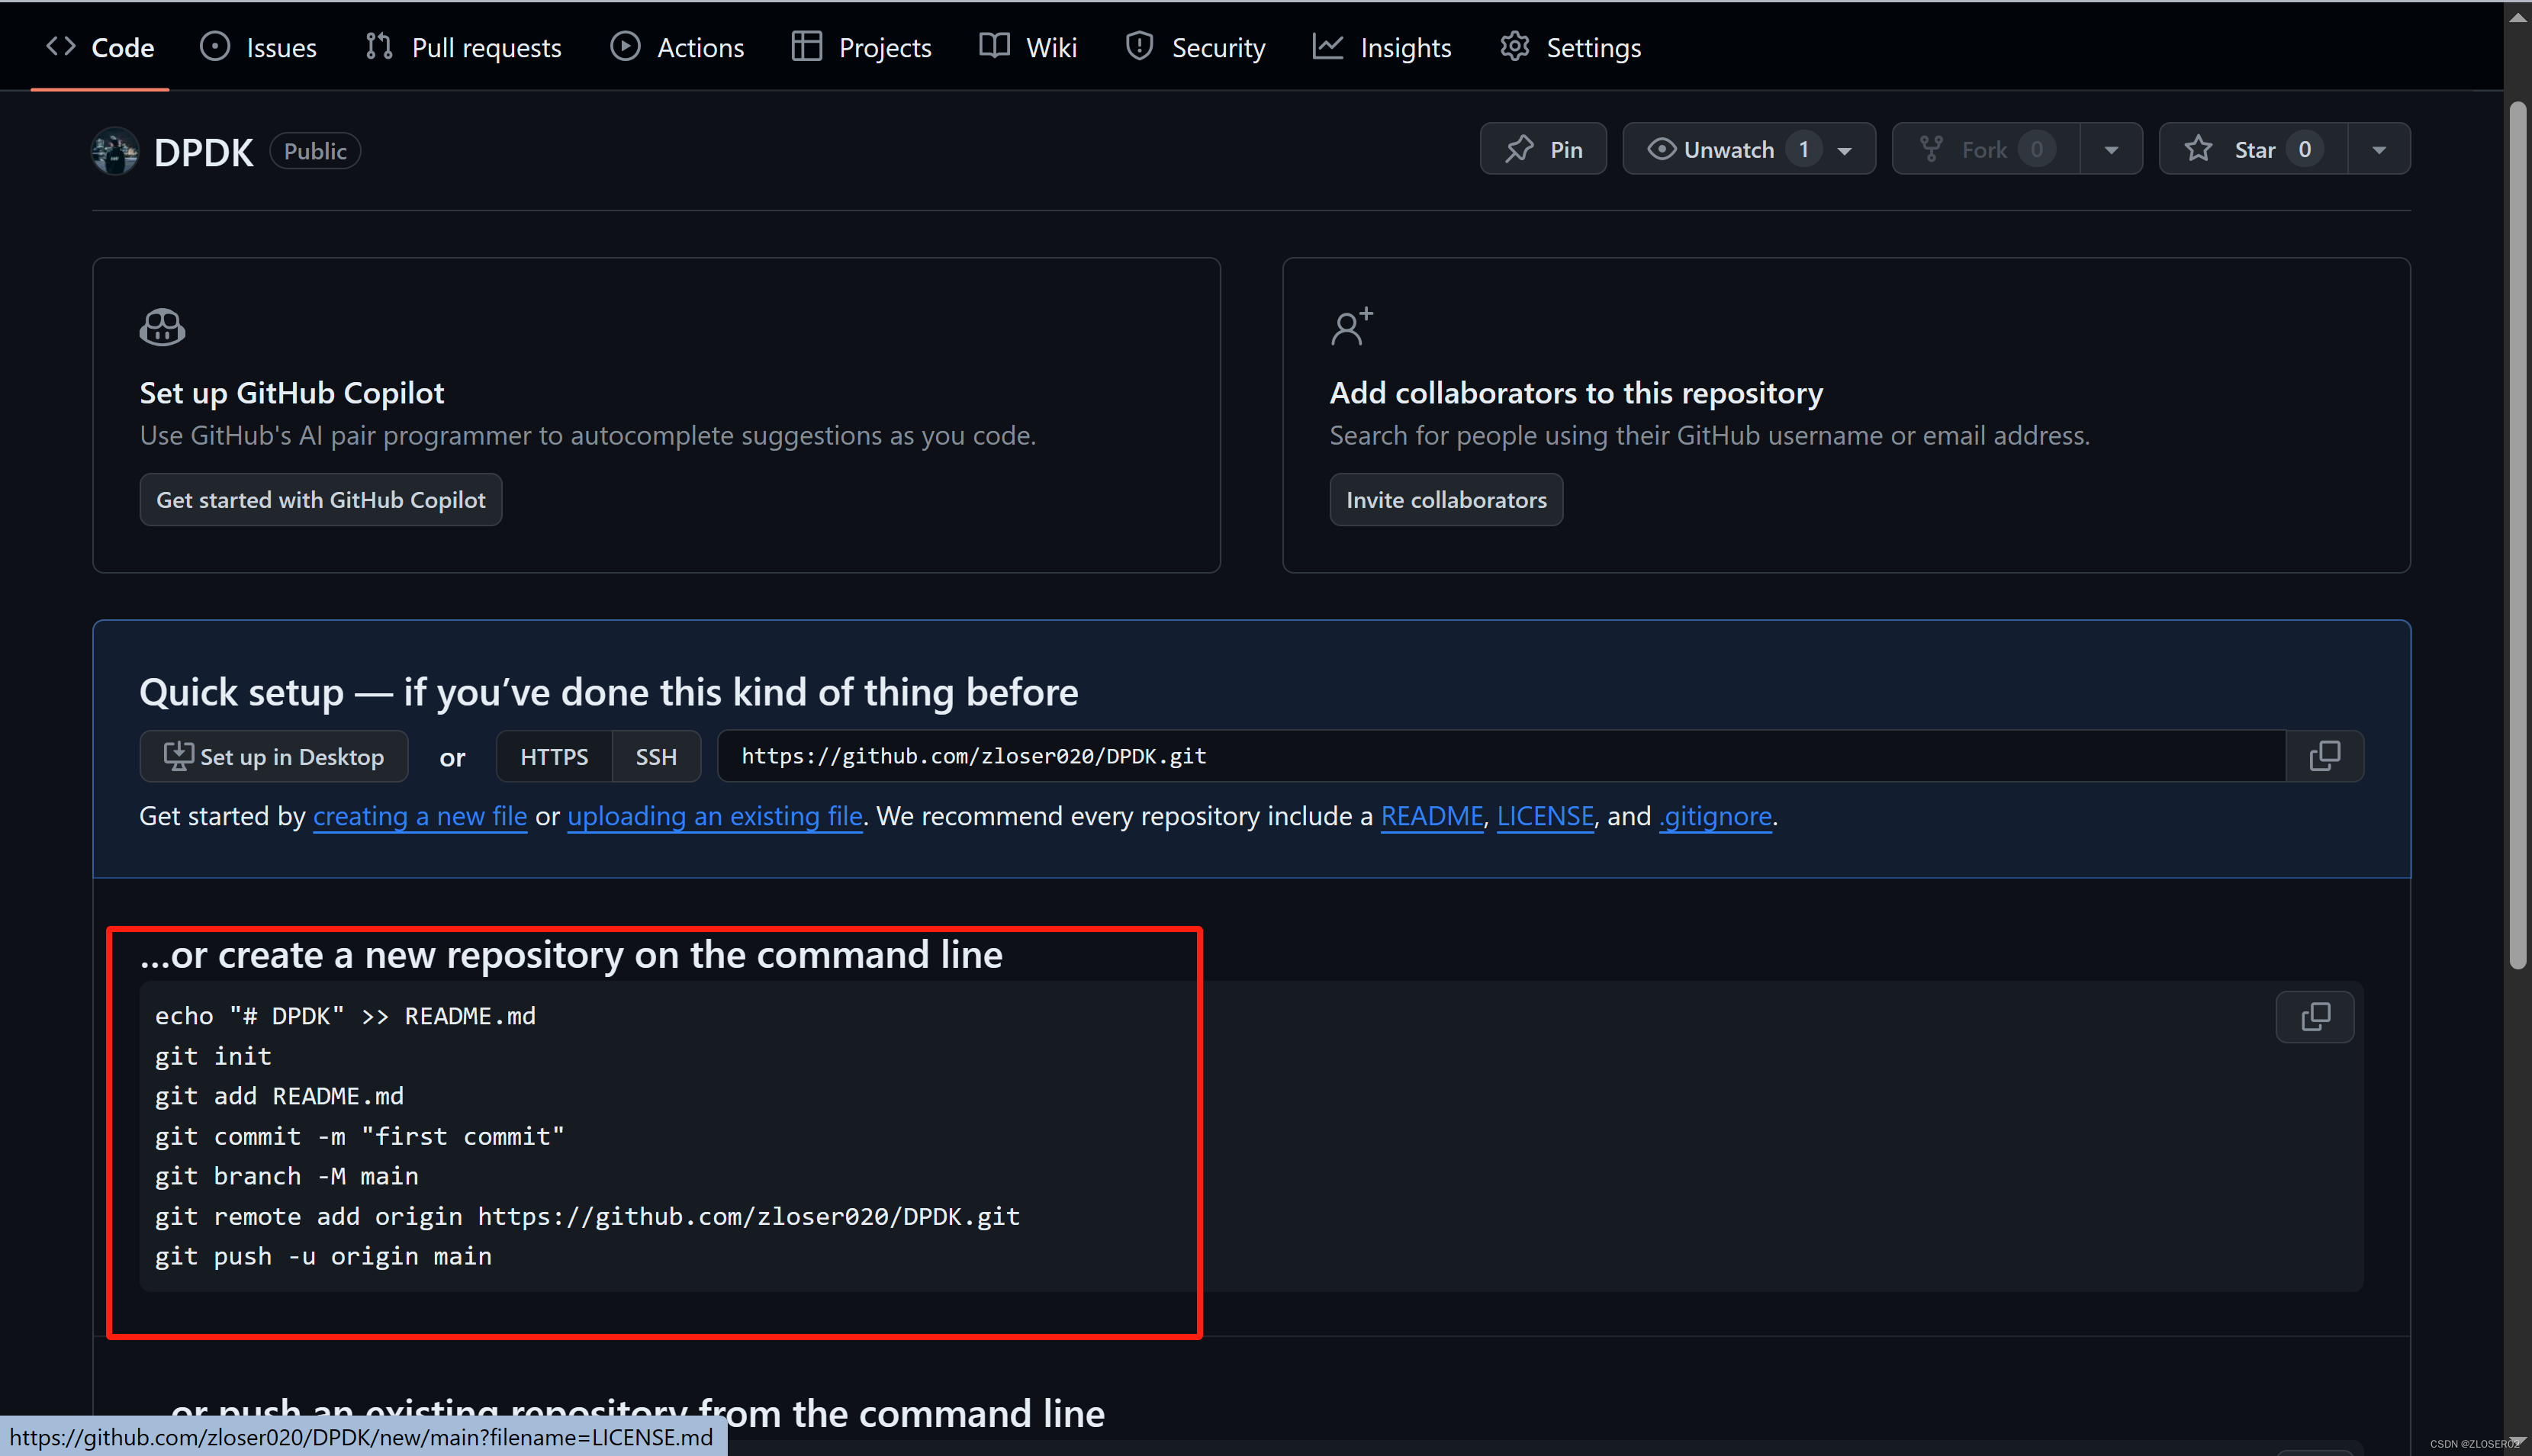Open repository Settings tab

tap(1571, 47)
